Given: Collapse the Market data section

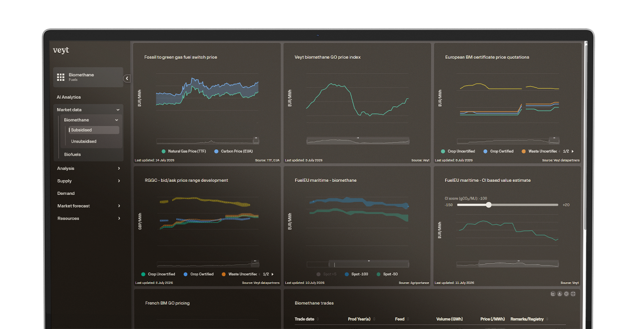Looking at the screenshot, I should point(118,110).
